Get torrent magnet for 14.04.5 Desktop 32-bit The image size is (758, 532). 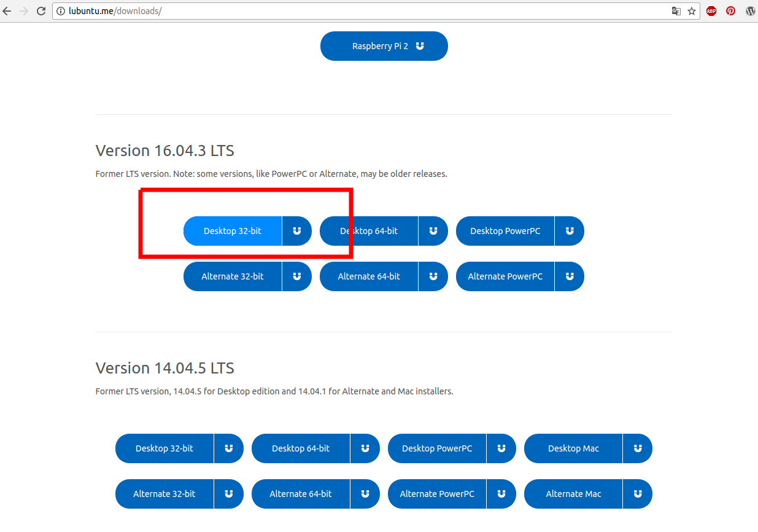pos(229,448)
